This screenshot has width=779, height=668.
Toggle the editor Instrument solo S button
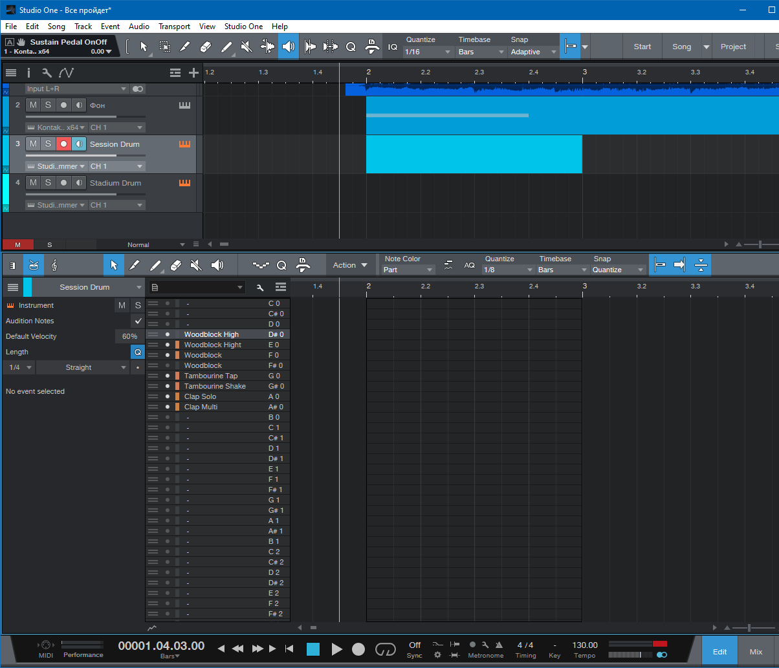coord(137,305)
